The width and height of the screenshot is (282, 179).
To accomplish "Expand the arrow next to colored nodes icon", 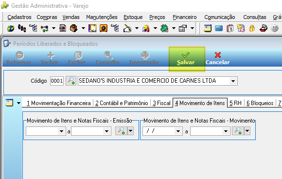I will (x=53, y=28).
